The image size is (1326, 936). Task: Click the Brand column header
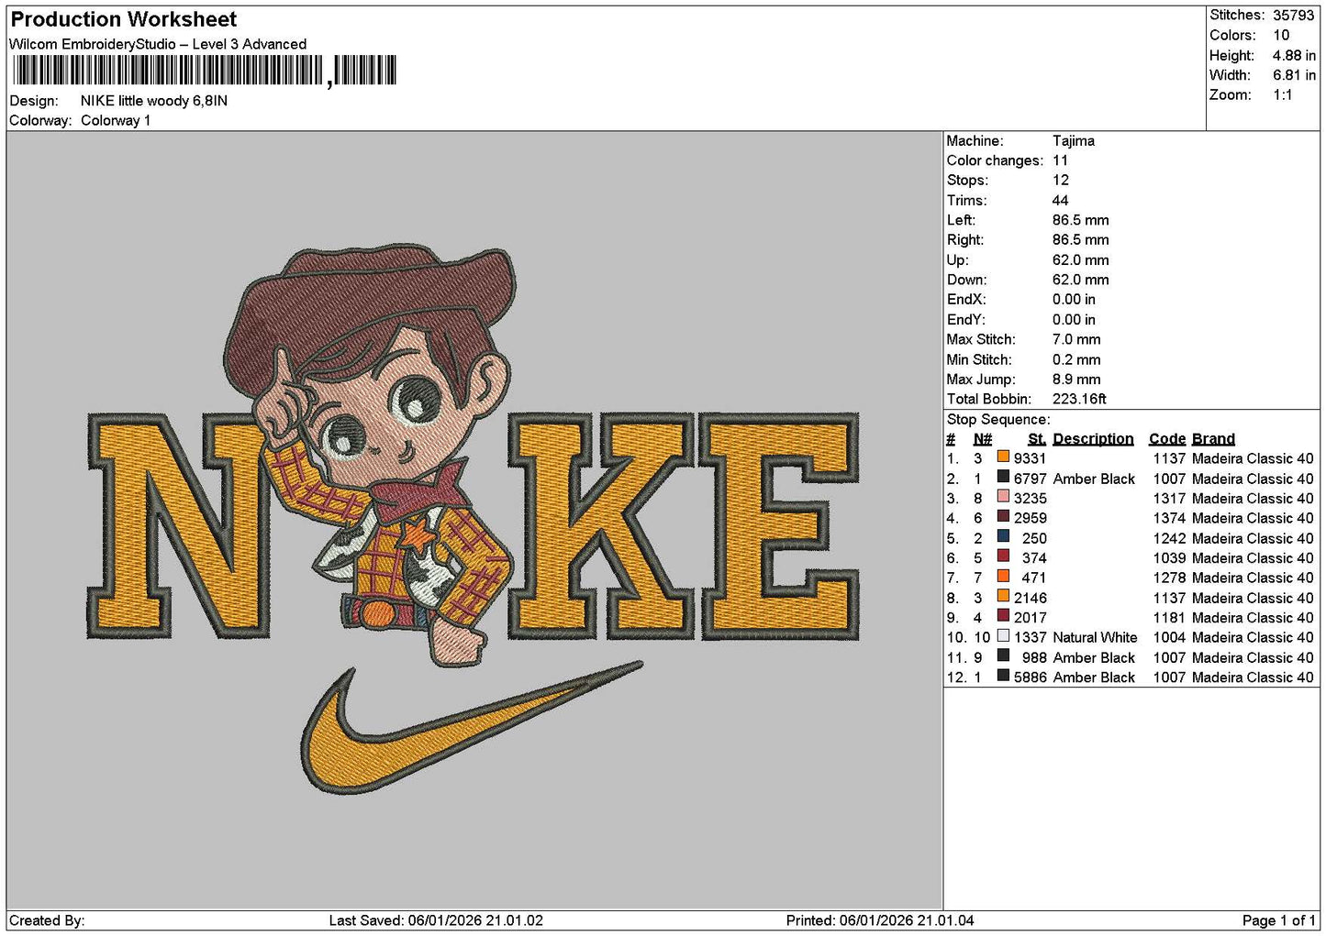(x=1213, y=439)
